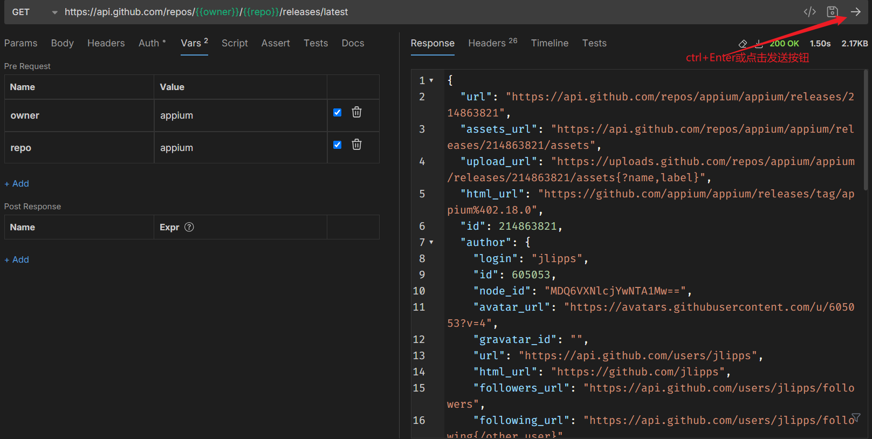This screenshot has height=439, width=872.
Task: Open the response filter icon
Action: point(855,418)
